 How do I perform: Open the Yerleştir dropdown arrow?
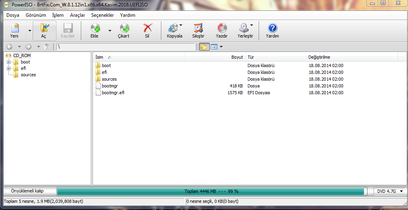251,25
